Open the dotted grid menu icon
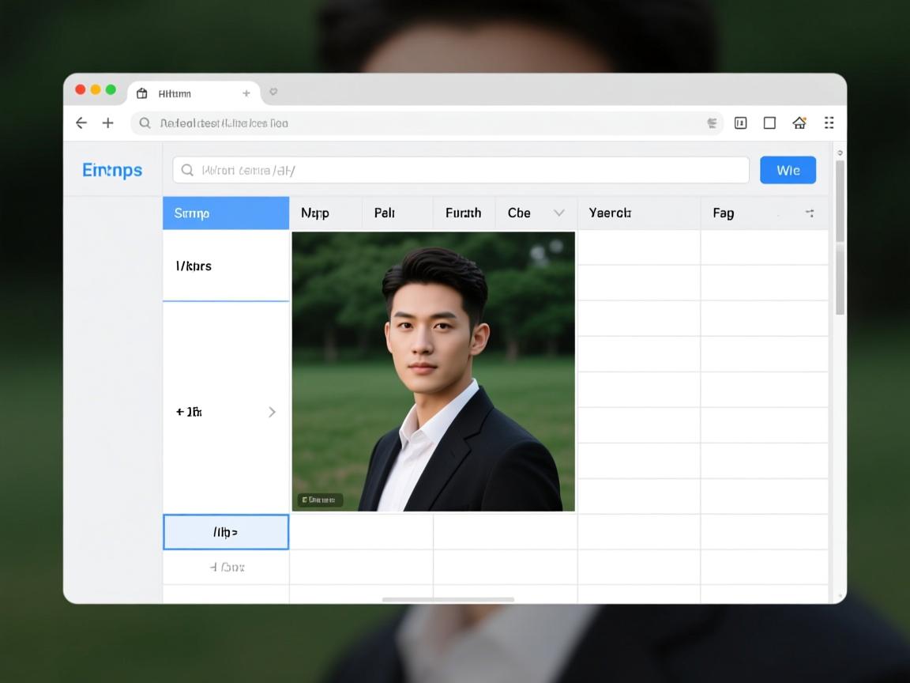Image resolution: width=910 pixels, height=683 pixels. 829,123
